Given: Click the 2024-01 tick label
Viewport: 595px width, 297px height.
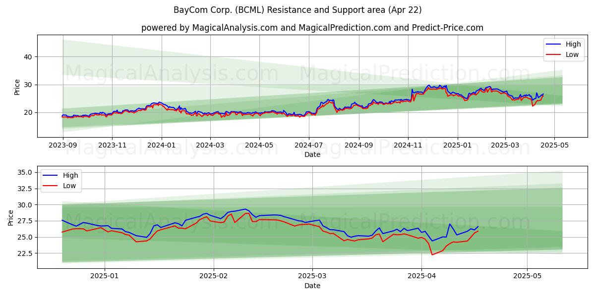Looking at the screenshot, I should pos(161,145).
